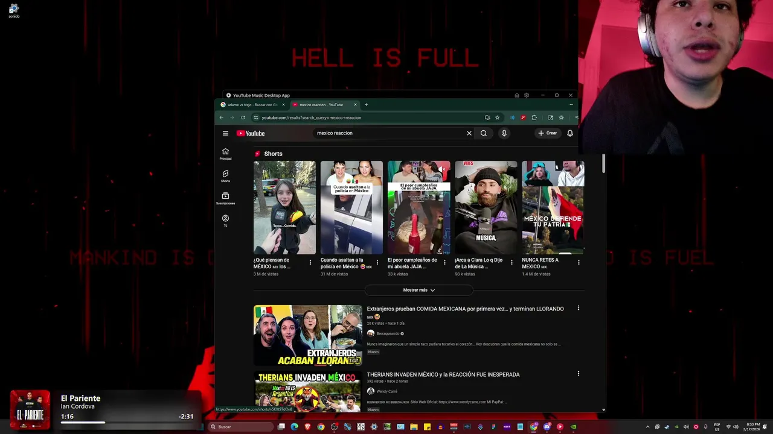
Task: Open options for El peor cumpleaños short
Action: (444, 262)
